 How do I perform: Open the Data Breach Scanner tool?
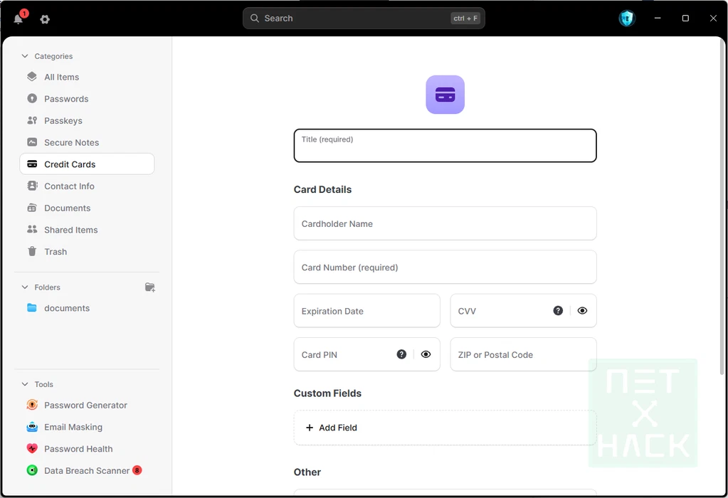[86, 471]
